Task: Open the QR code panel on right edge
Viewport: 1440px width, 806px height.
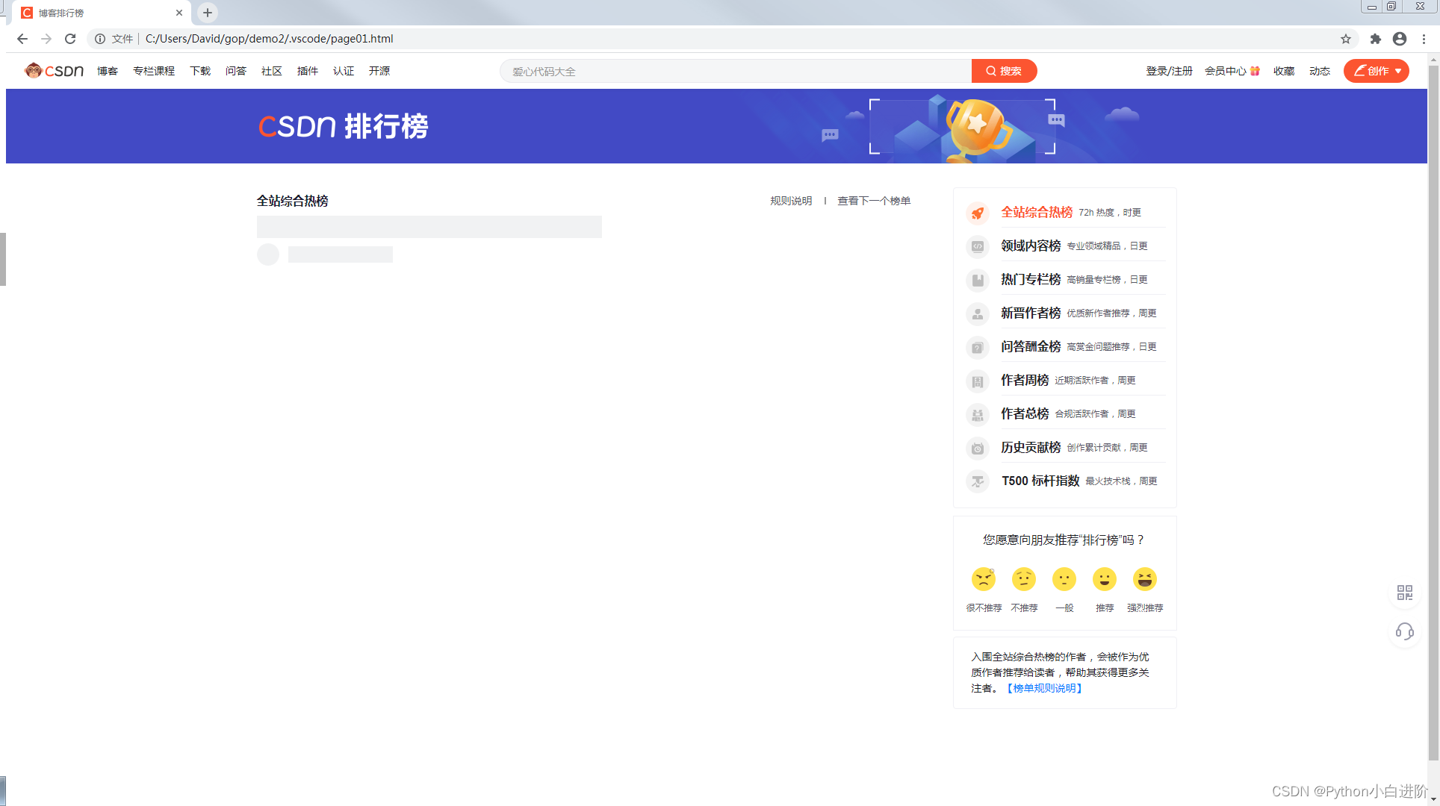Action: click(1404, 593)
